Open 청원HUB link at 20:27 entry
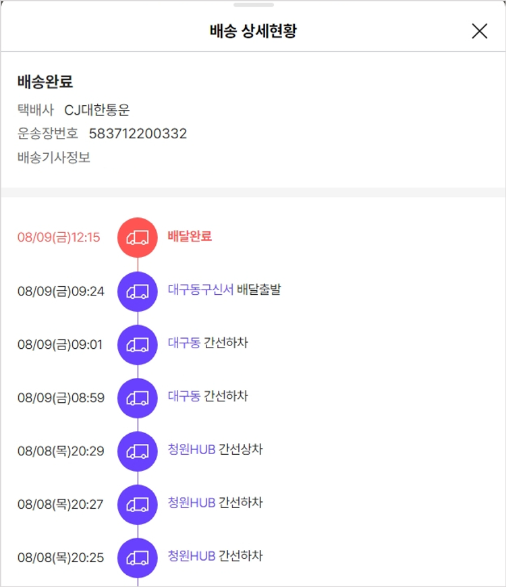Image resolution: width=506 pixels, height=587 pixels. pyautogui.click(x=192, y=503)
